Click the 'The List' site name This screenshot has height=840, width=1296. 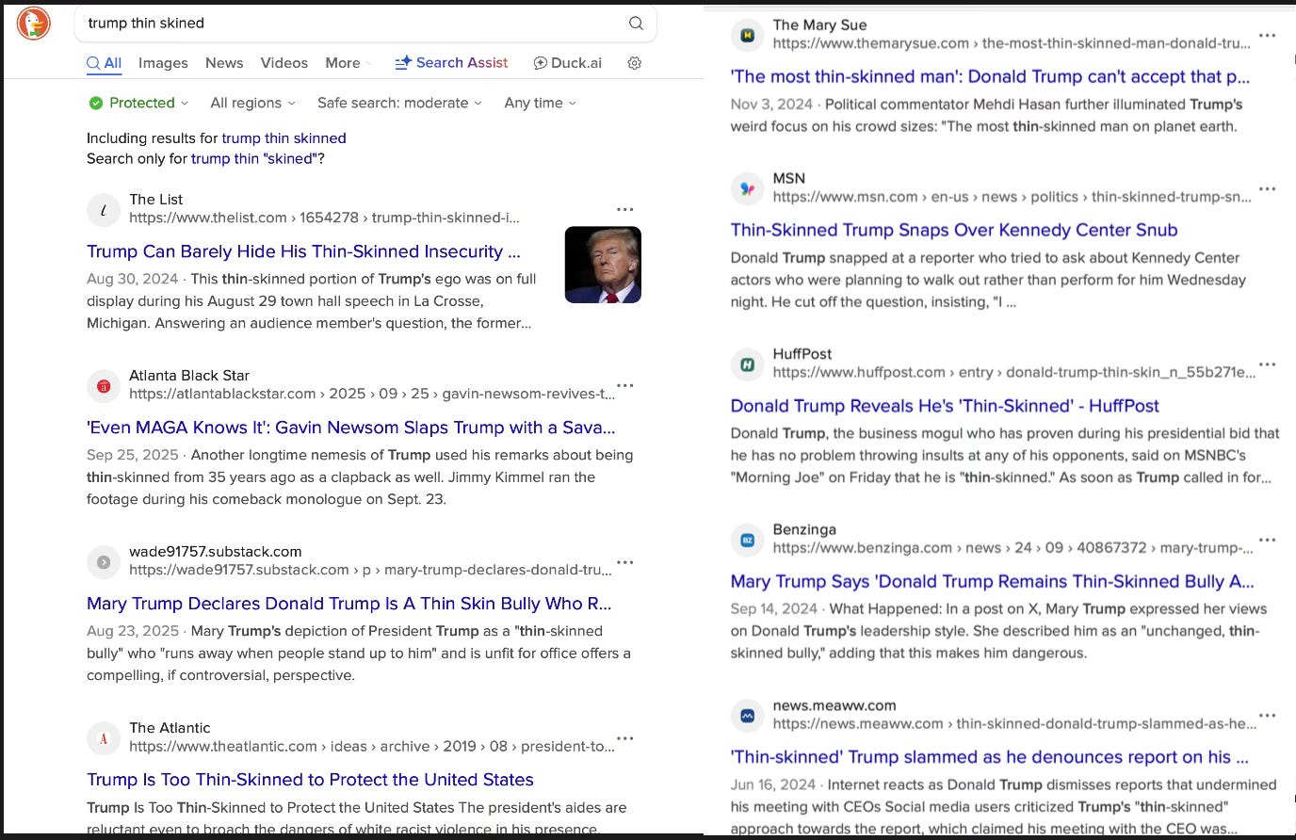[x=156, y=200]
